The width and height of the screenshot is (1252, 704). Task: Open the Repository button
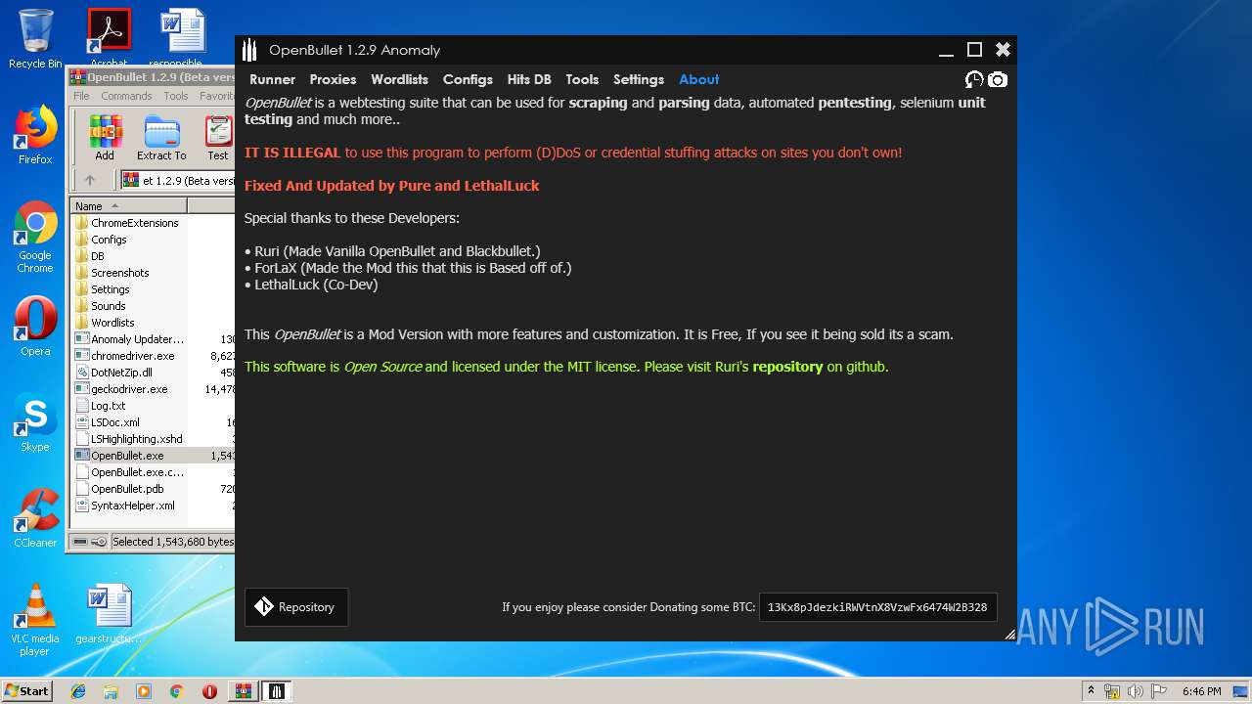(296, 607)
